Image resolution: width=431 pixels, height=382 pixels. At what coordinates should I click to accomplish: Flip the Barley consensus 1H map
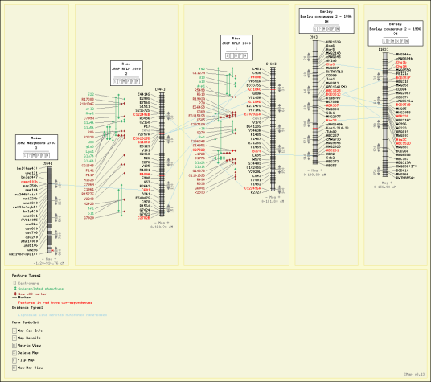334,29
